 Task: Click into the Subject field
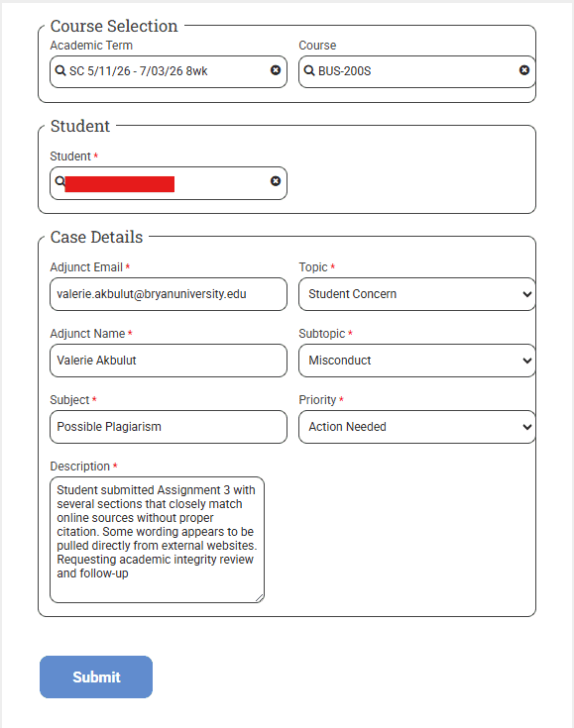click(x=169, y=427)
